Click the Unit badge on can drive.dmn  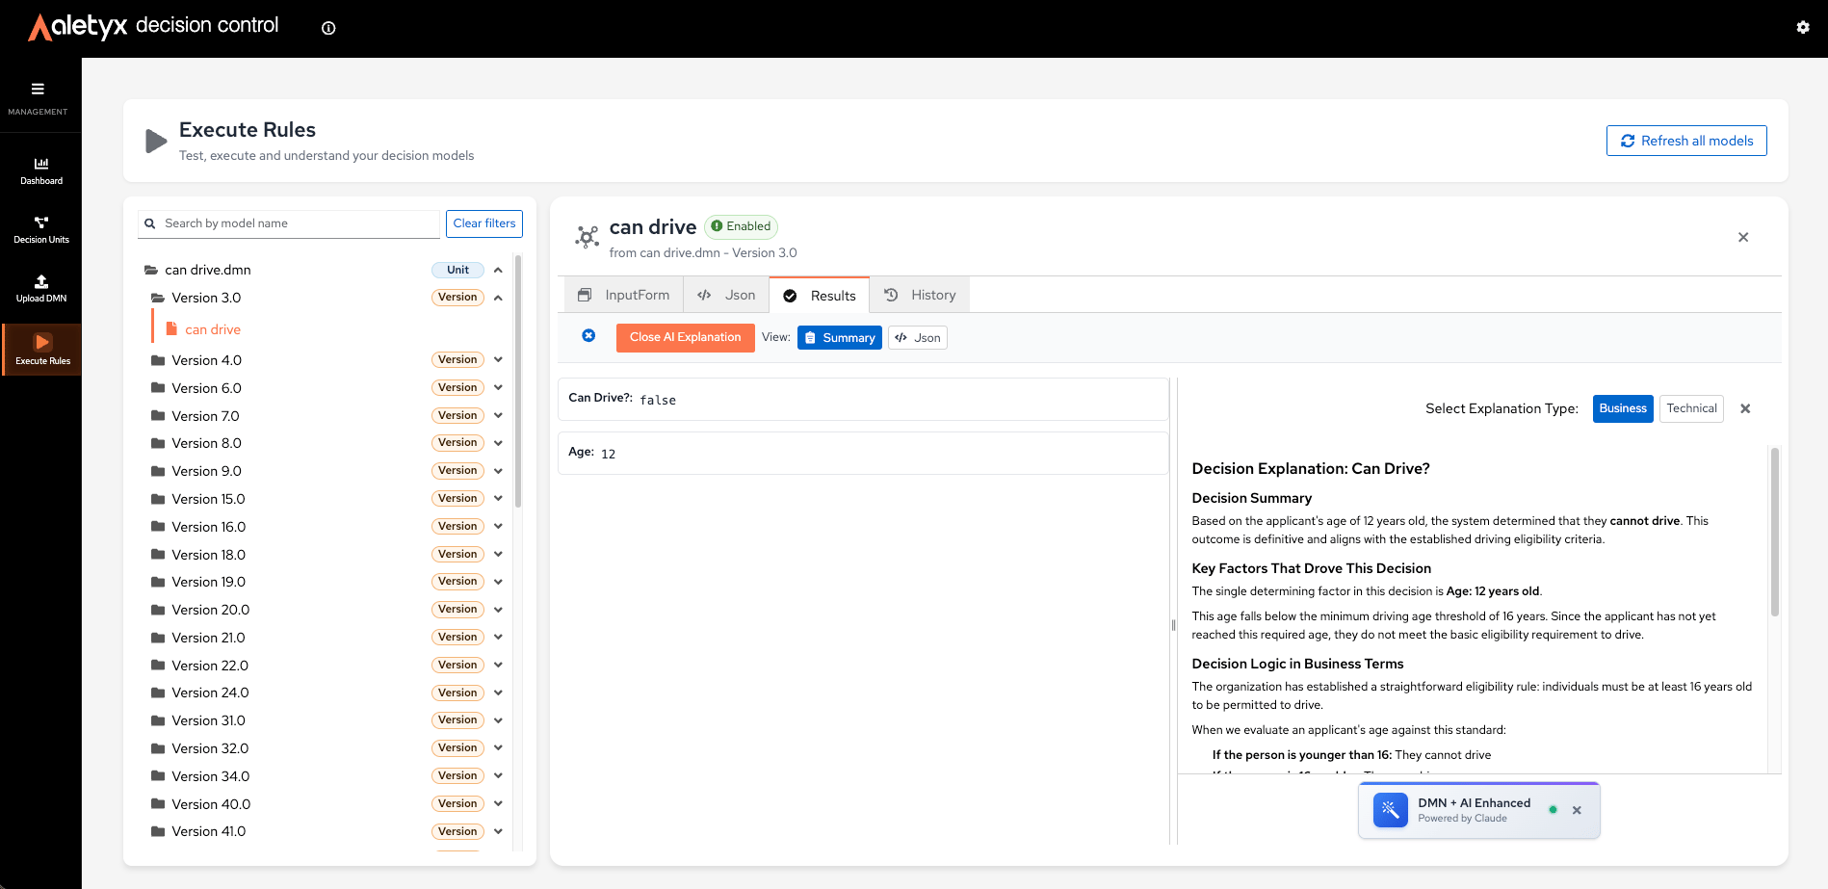(457, 270)
